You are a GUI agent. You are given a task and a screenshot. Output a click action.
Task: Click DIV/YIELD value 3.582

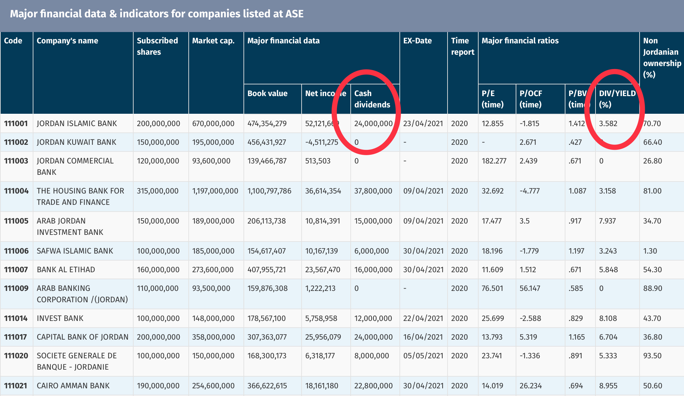[x=608, y=123]
